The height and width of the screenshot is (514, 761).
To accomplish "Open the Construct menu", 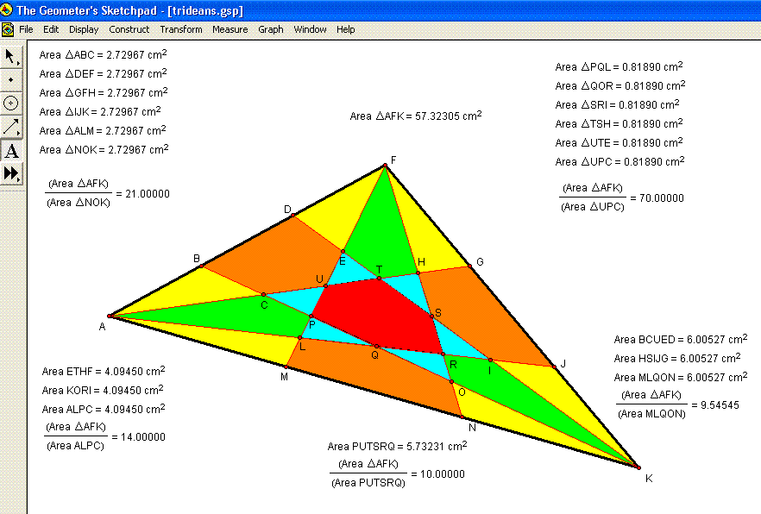I will click(129, 29).
